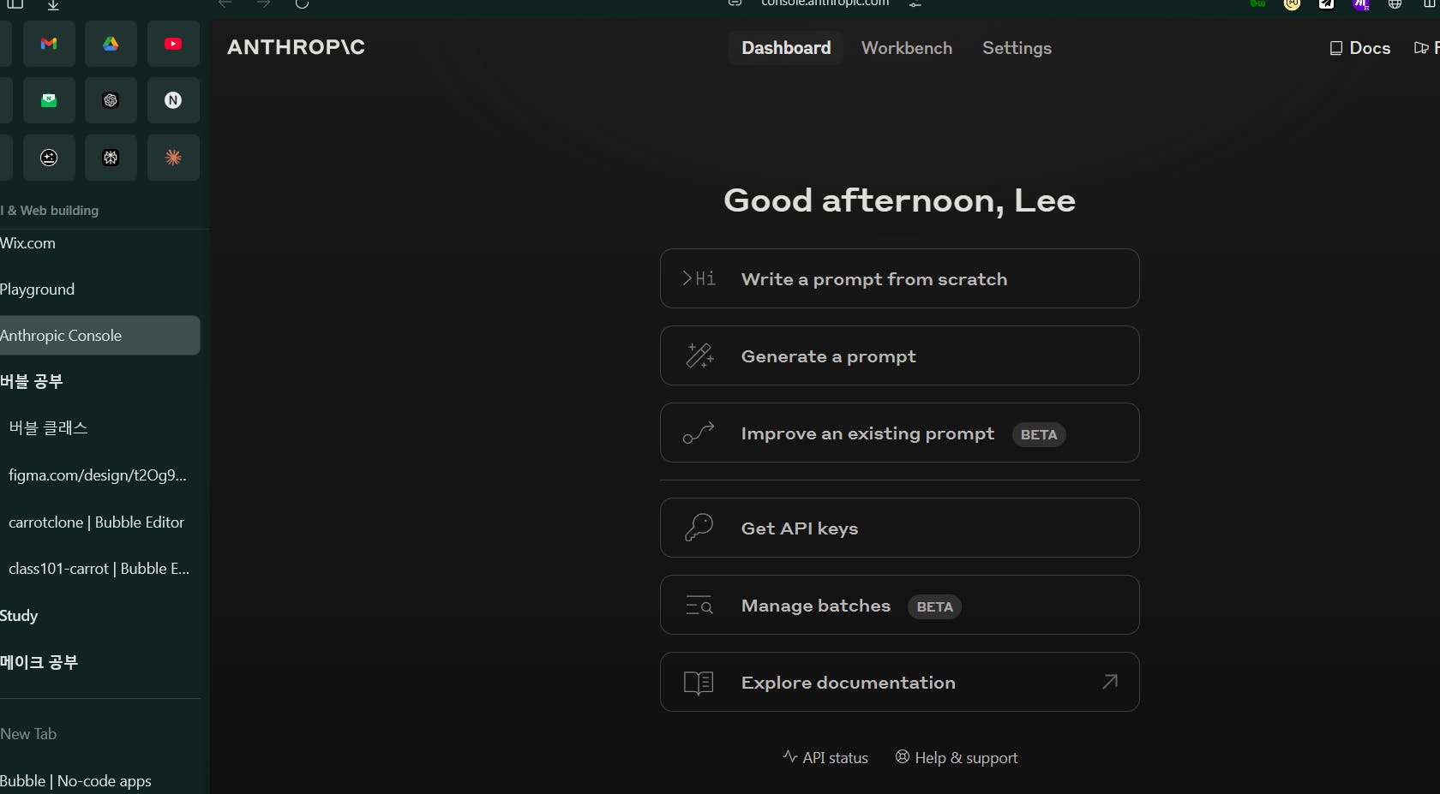Open the class101-carrot | Bubble tab
Viewport: 1440px width, 794px height.
99,569
